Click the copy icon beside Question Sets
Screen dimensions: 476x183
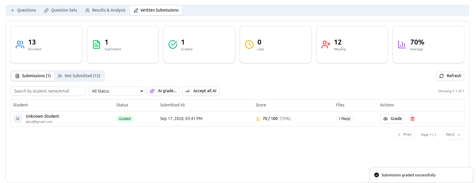point(46,10)
